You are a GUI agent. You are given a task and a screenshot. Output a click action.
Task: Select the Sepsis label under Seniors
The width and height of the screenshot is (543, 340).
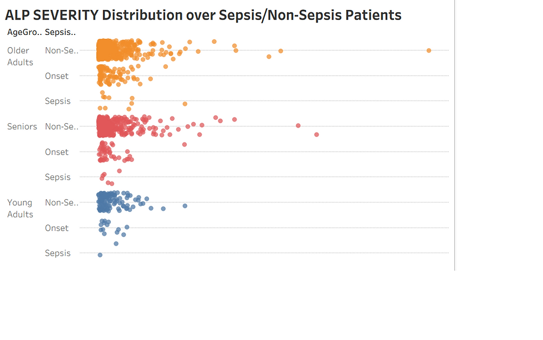(x=58, y=177)
